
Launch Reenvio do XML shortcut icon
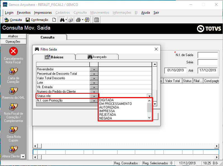[13, 91]
